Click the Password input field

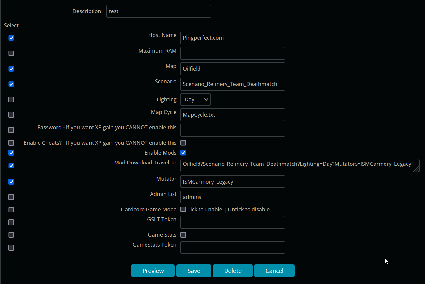pos(232,130)
